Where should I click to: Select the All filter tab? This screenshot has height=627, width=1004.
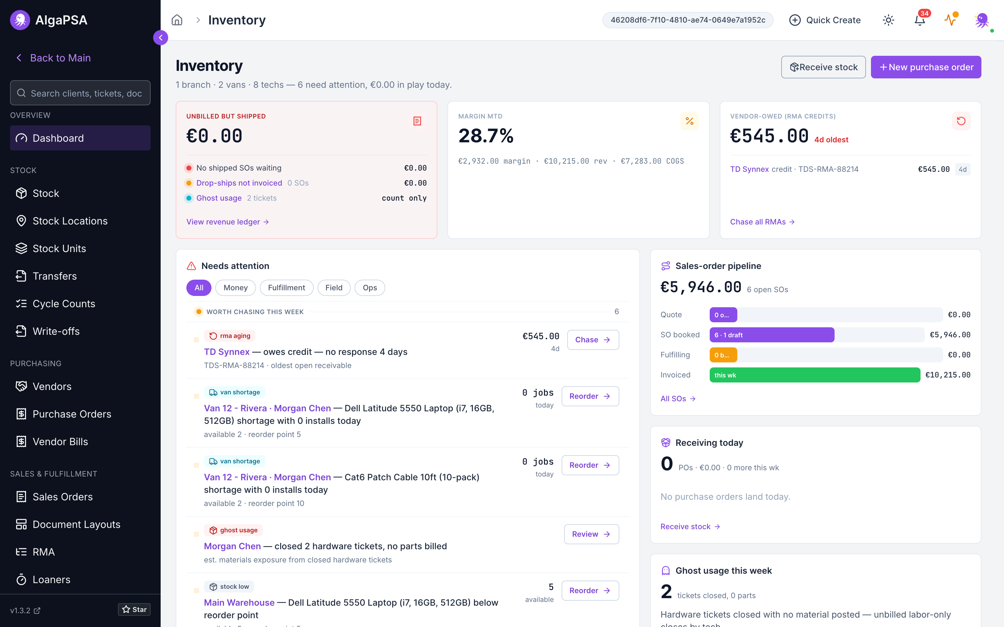pos(199,288)
